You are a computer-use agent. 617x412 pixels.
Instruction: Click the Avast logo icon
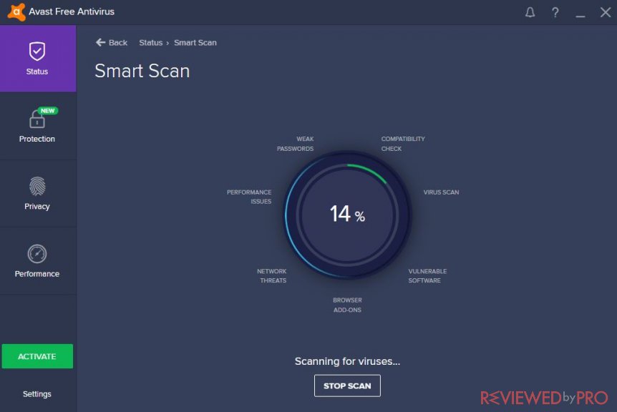click(16, 11)
